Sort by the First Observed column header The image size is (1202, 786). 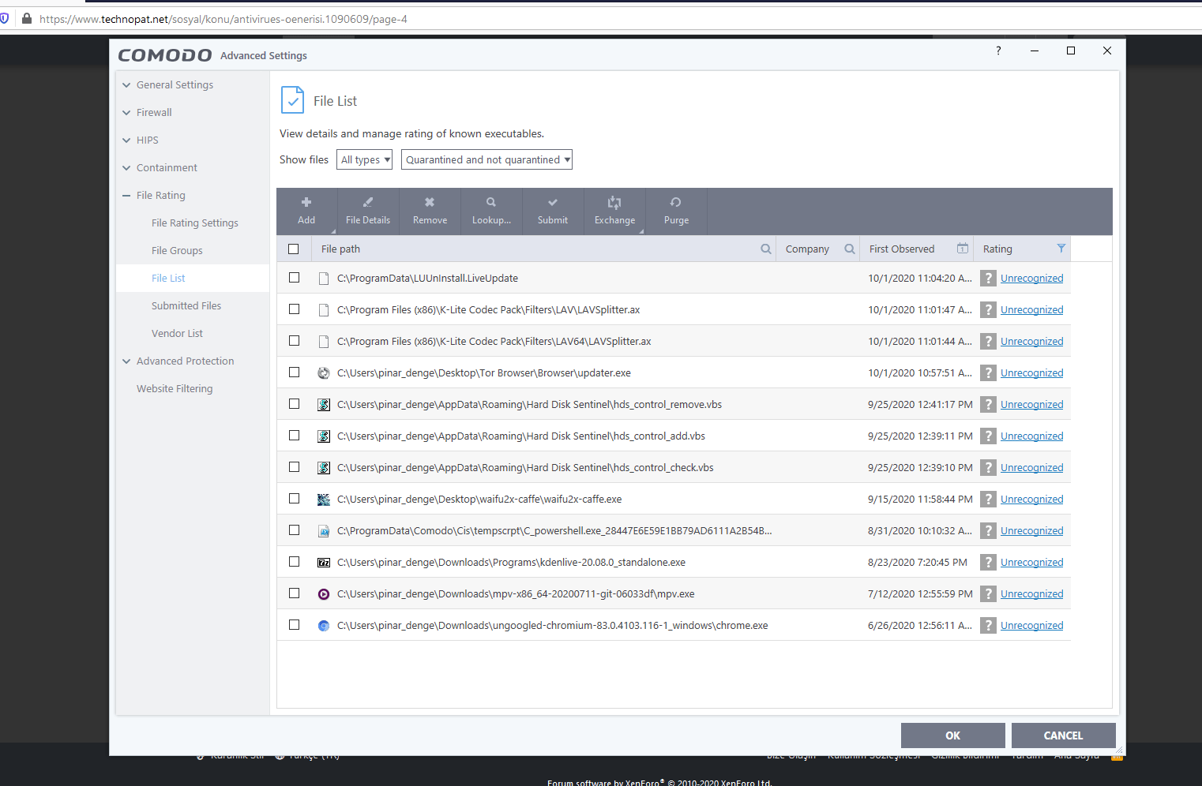click(902, 249)
